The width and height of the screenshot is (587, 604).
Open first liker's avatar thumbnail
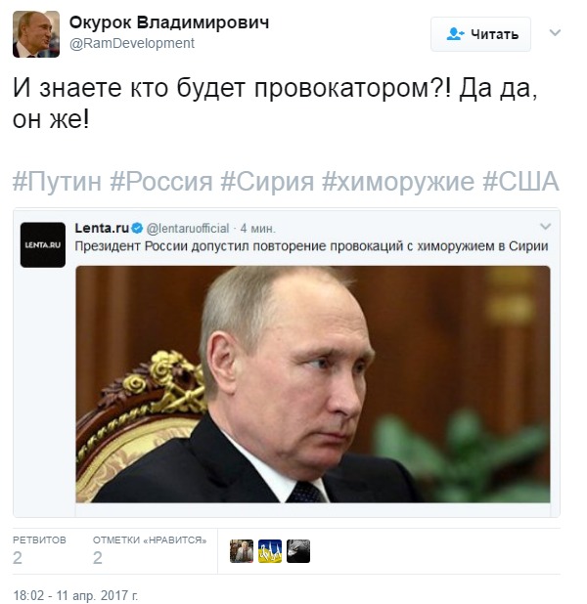click(x=242, y=551)
